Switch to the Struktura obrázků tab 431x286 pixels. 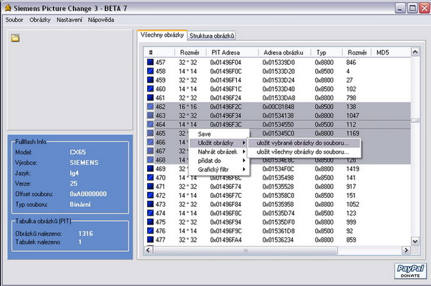tap(211, 36)
